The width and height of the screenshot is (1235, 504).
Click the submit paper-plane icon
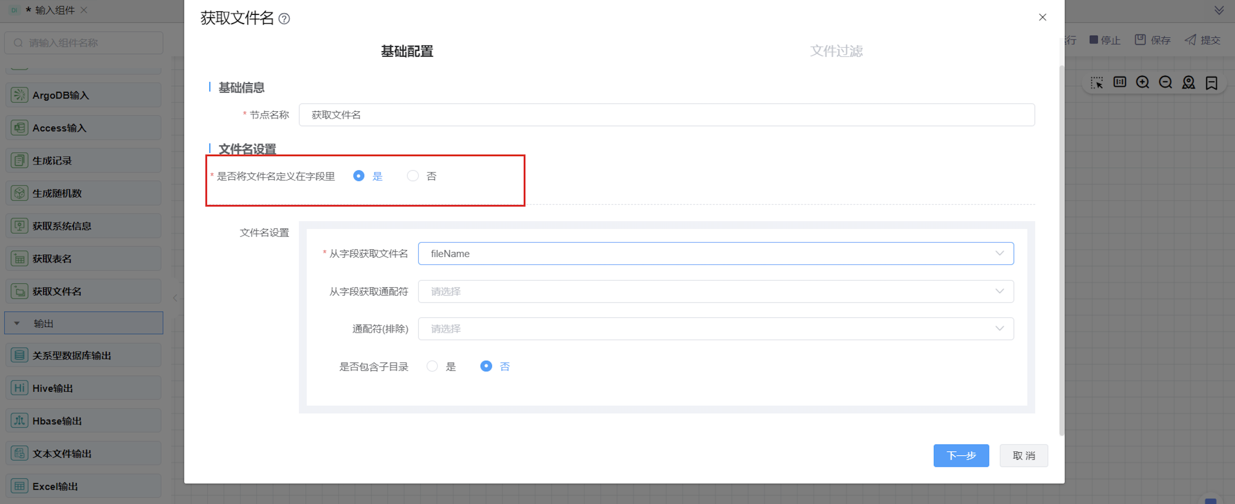point(1190,40)
